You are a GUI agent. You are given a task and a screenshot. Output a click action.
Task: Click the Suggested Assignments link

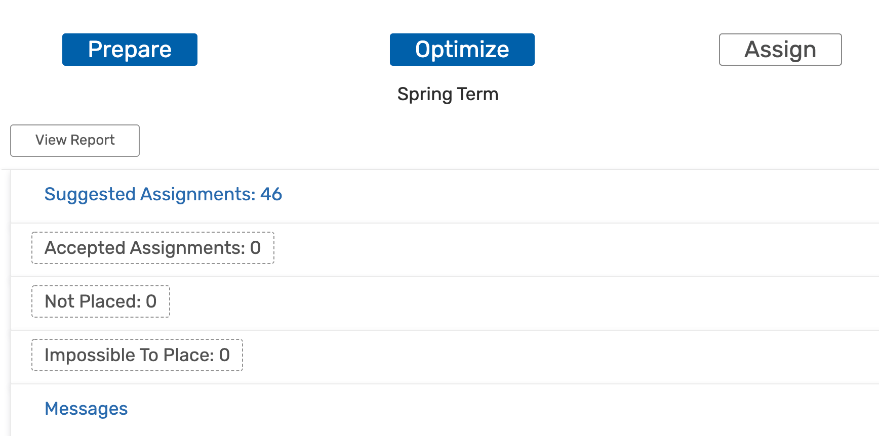(163, 194)
